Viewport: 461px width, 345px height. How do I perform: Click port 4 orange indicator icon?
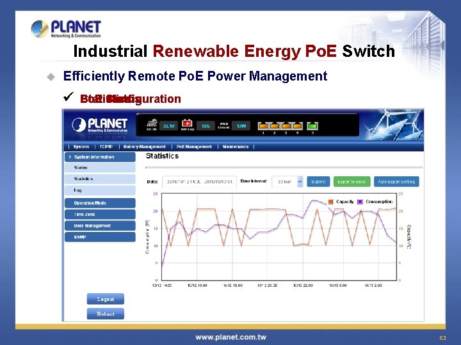coord(297,126)
